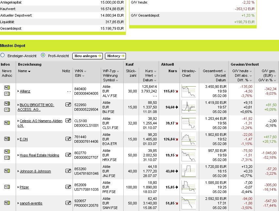This screenshot has height=211, width=279.
Task: Edit the note icon for E.ON
Action: pyautogui.click(x=68, y=138)
